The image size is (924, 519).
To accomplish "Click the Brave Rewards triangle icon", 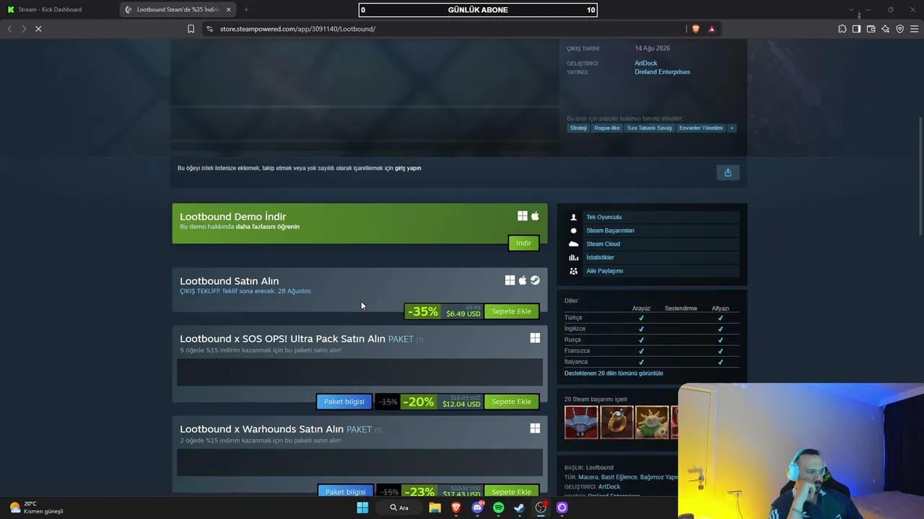I will point(712,29).
